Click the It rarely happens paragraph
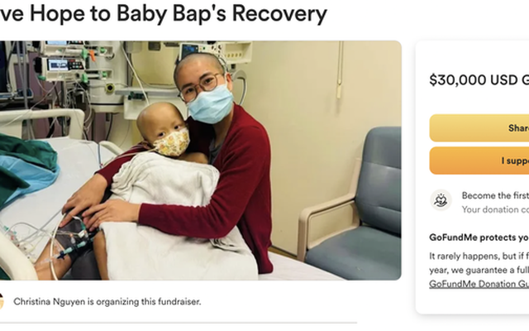Image resolution: width=529 pixels, height=331 pixels. [x=479, y=263]
